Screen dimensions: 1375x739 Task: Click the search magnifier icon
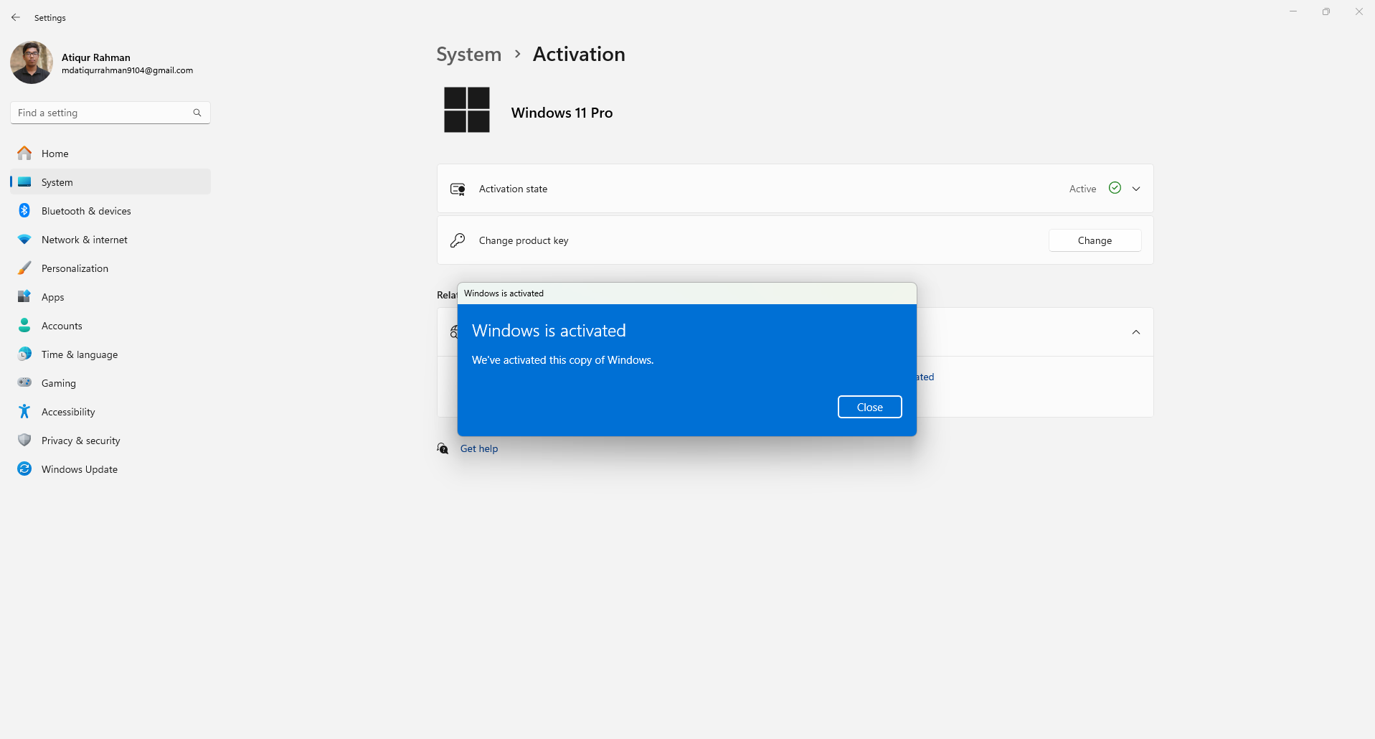pyautogui.click(x=197, y=113)
